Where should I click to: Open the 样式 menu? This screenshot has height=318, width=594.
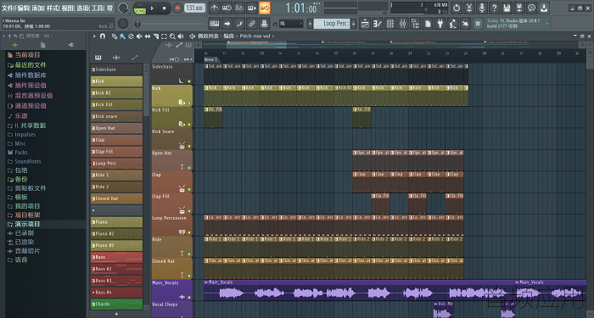tap(52, 8)
